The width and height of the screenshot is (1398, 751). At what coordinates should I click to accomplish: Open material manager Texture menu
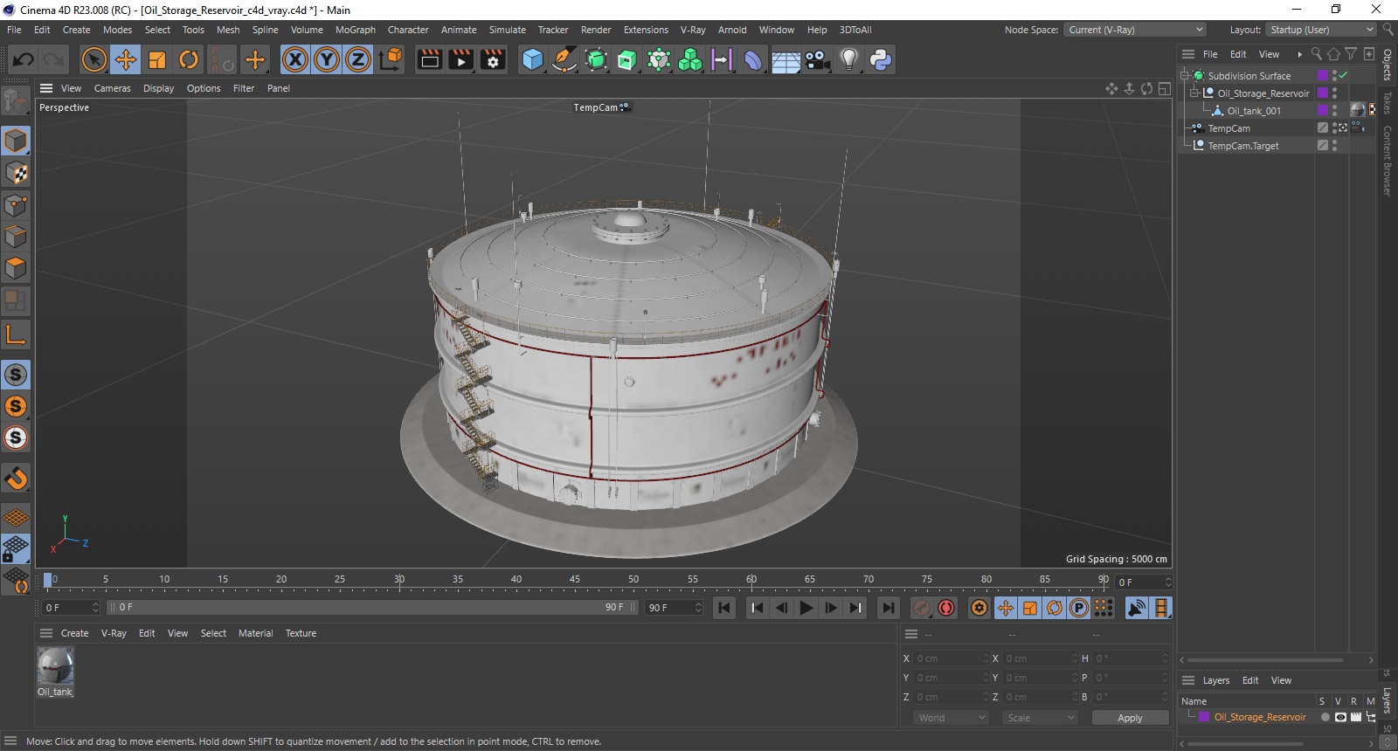(301, 633)
